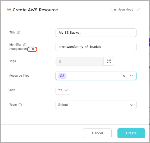
Task: Click the Identifier arn input field
Action: click(x=96, y=47)
